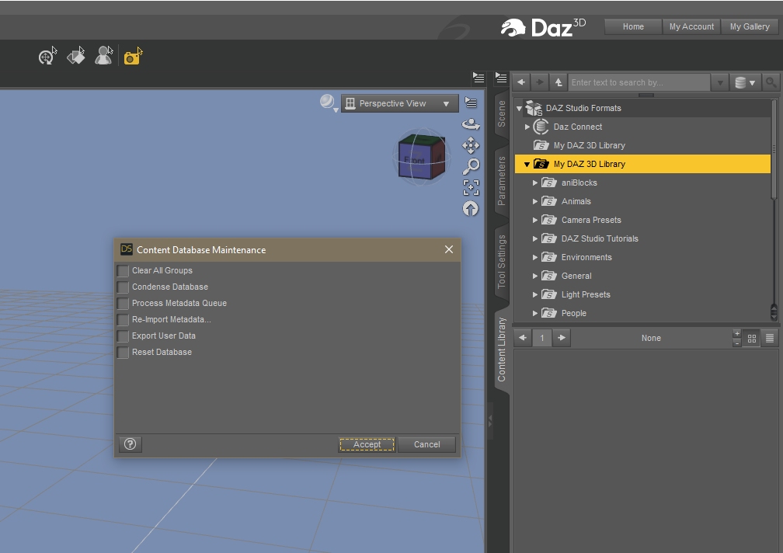The image size is (783, 553).
Task: Expand the Camera Presets folder
Action: [x=534, y=220]
